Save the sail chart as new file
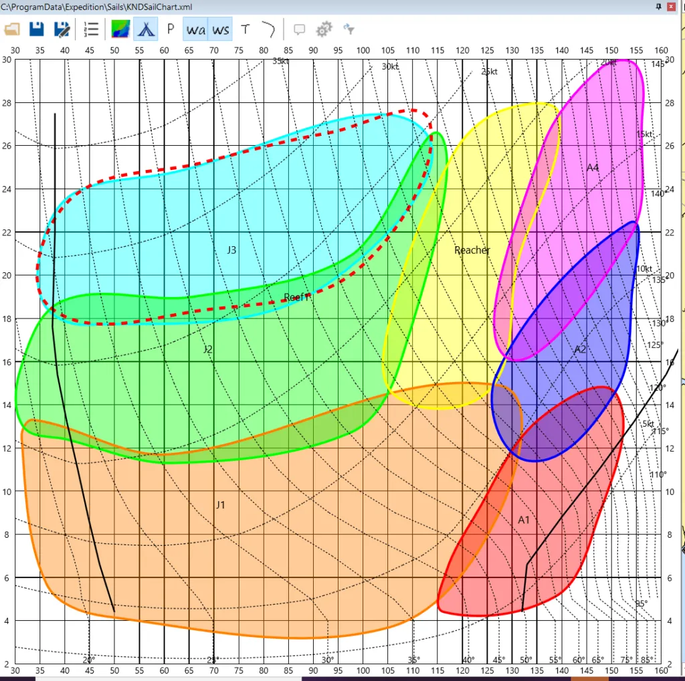This screenshot has width=685, height=681. (x=62, y=29)
